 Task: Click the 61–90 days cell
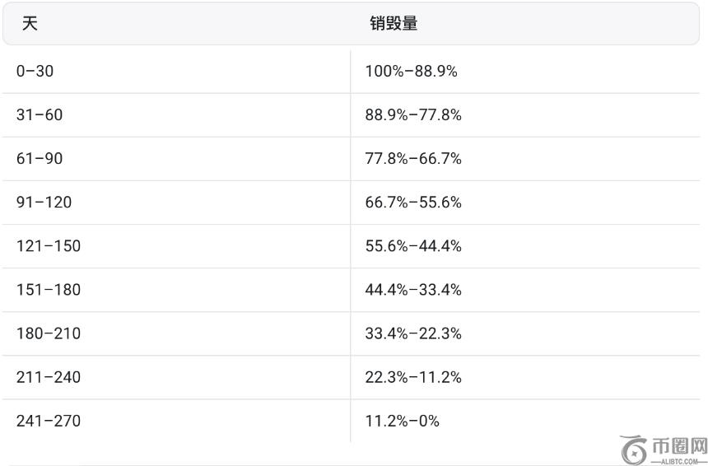tap(40, 159)
